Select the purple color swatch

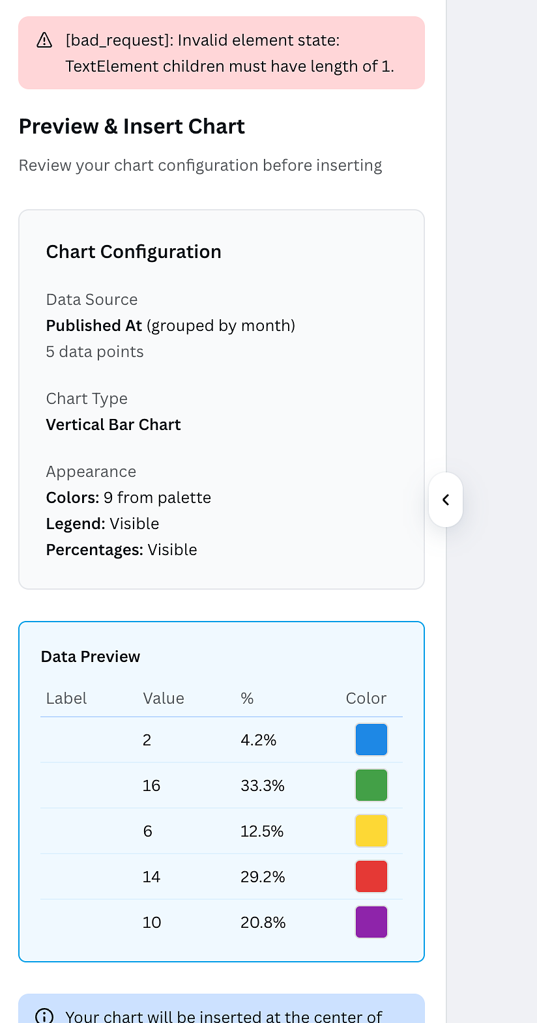tap(371, 922)
